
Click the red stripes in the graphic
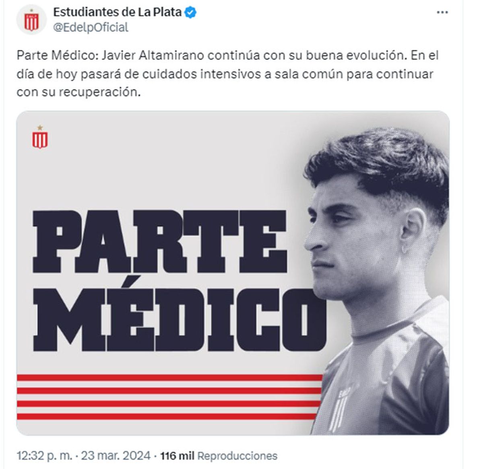pos(169,397)
